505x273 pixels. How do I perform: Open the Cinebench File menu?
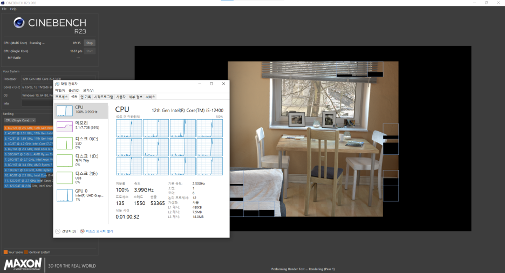[4, 9]
